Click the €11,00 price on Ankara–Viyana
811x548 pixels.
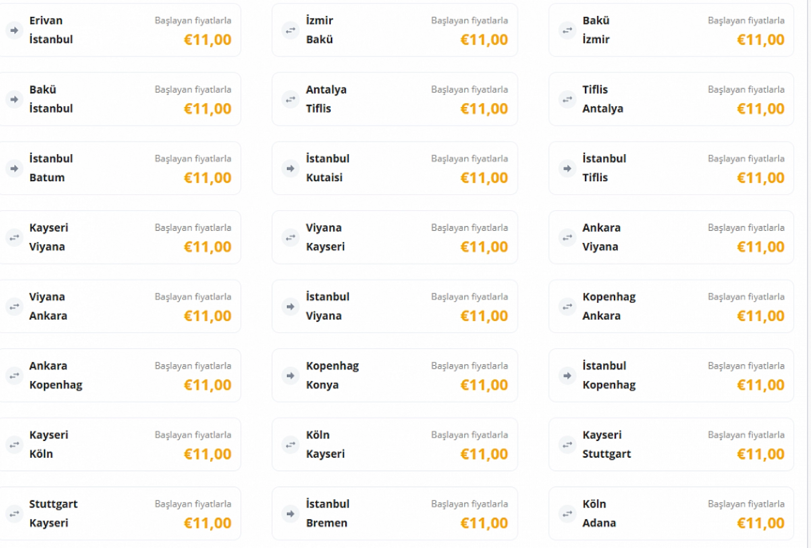760,247
